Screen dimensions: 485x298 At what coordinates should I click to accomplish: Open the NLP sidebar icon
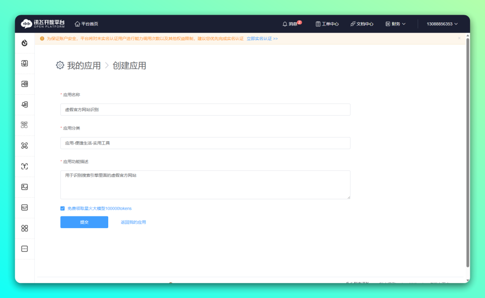click(x=24, y=207)
